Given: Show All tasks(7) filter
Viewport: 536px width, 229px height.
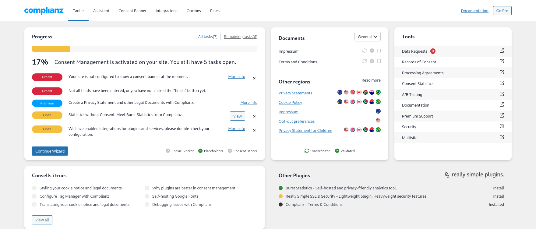Looking at the screenshot, I should coord(208,37).
